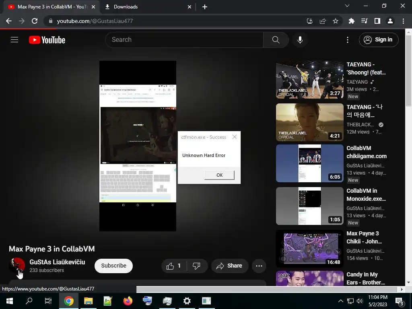Open GuStAs Liaūkevičiu channel avatar
Screen dimensions: 412x309
(x=17, y=266)
